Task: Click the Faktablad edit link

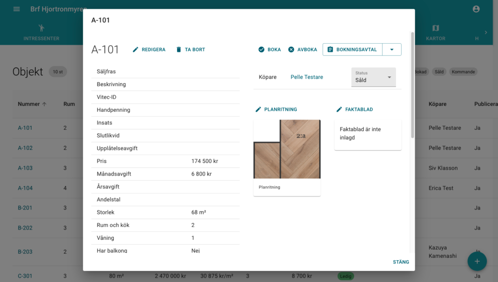Action: (355, 109)
